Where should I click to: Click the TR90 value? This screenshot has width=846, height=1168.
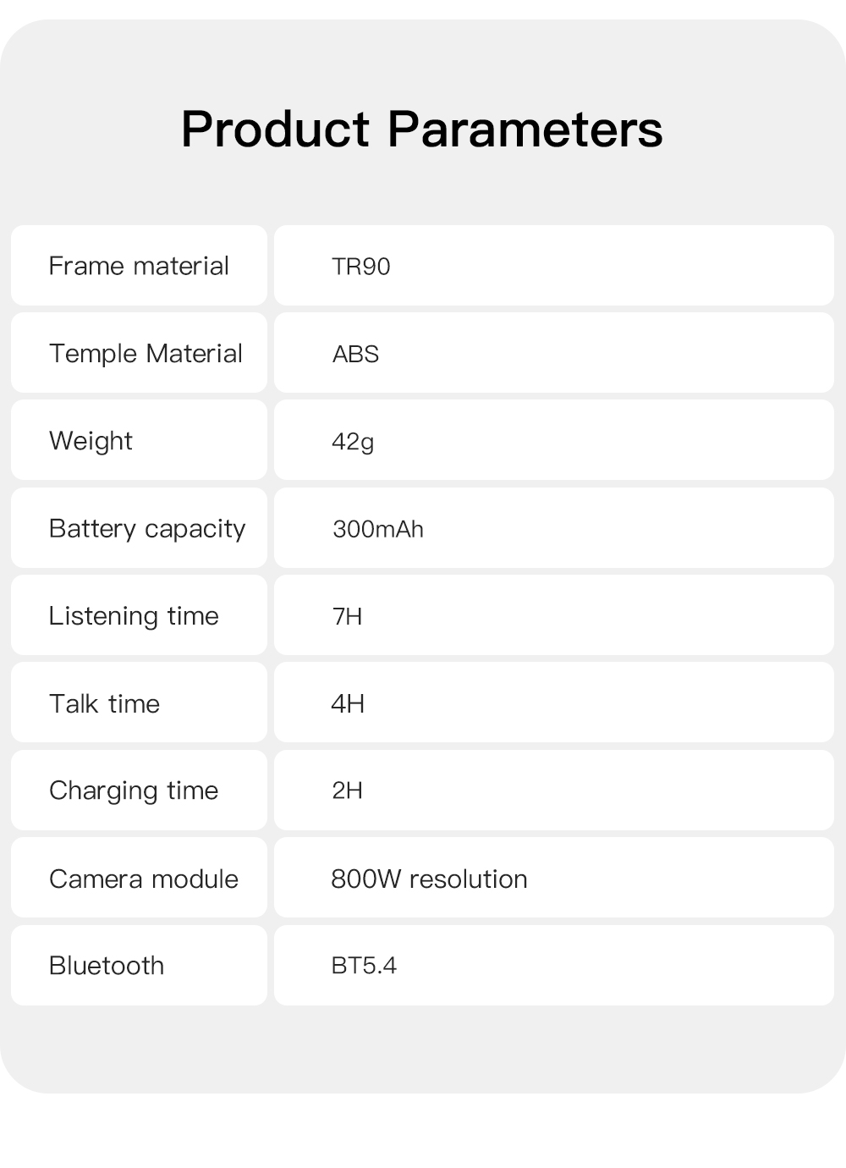click(x=361, y=267)
